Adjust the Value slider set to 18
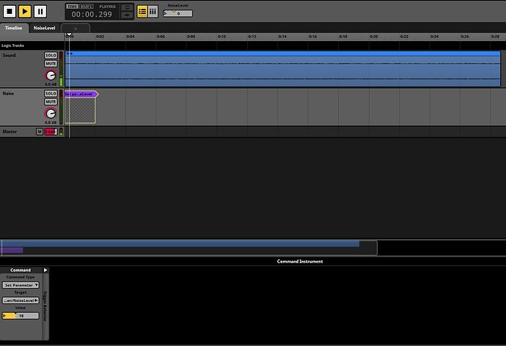Screen dimensions: 506x346 21,316
